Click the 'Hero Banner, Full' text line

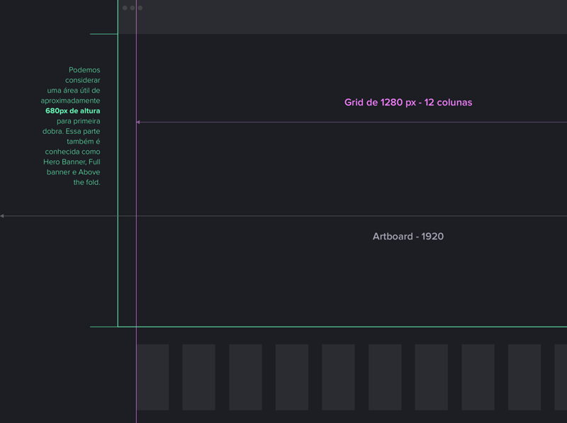point(72,162)
